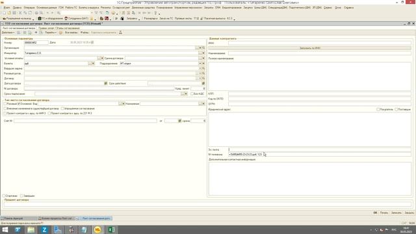This screenshot has width=416, height=234.
Task: Clear the Организация field with its X icon
Action: [200, 47]
